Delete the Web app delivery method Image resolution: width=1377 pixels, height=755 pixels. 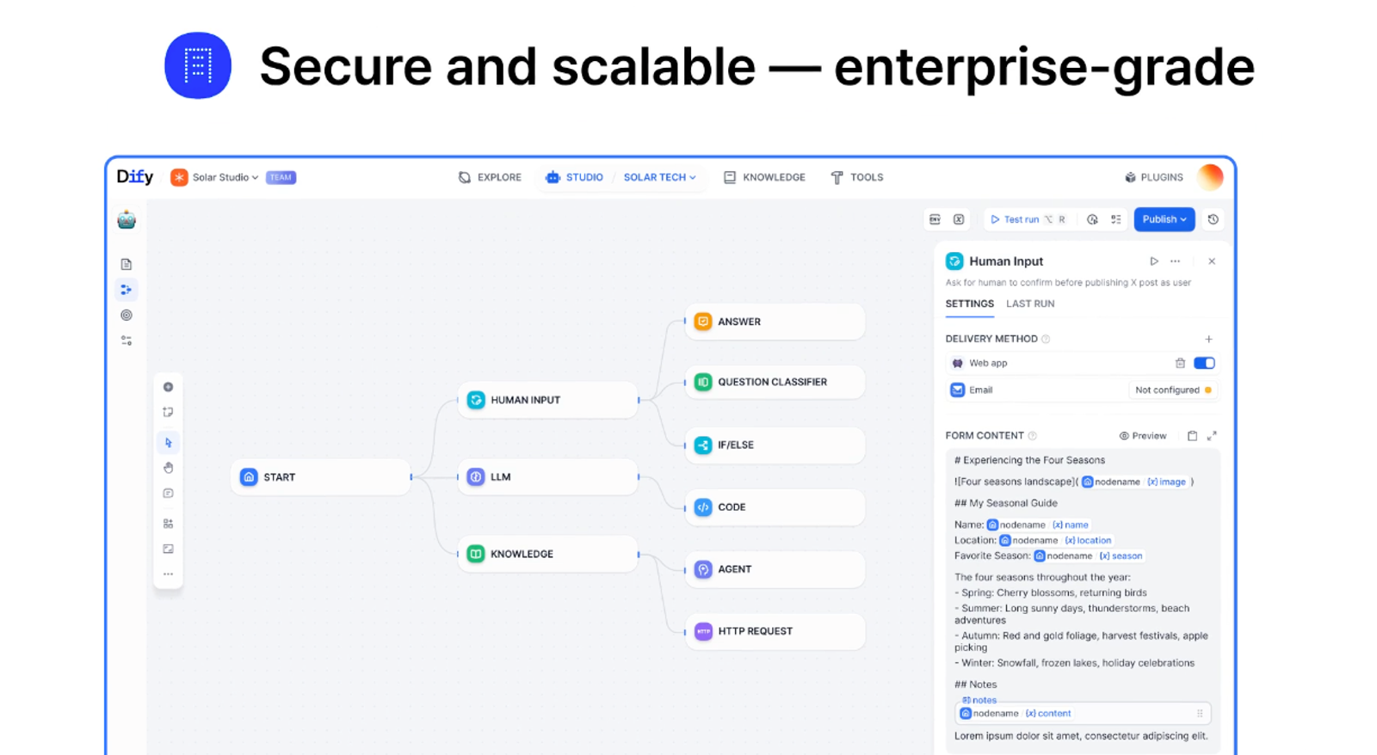(x=1180, y=363)
